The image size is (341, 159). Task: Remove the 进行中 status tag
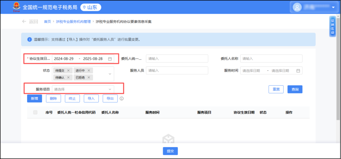pyautogui.click(x=89, y=71)
